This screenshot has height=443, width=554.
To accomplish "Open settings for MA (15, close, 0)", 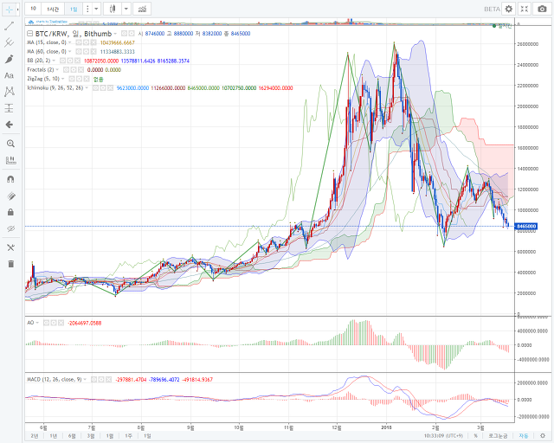I will click(86, 42).
